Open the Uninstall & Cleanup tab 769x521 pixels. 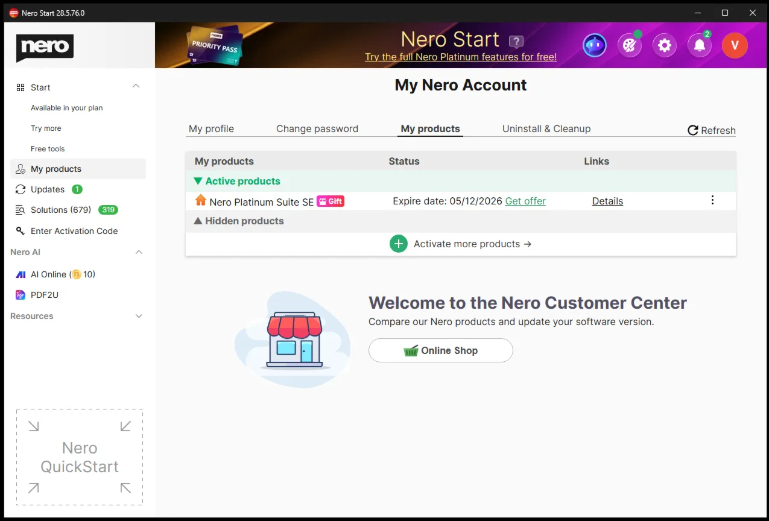pos(546,128)
